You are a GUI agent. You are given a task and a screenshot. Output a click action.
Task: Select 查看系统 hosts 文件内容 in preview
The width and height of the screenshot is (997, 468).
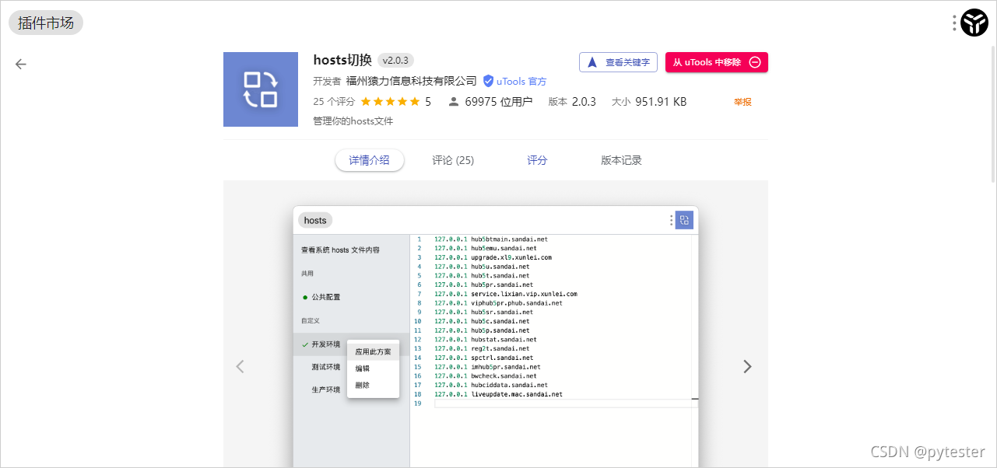pos(341,250)
